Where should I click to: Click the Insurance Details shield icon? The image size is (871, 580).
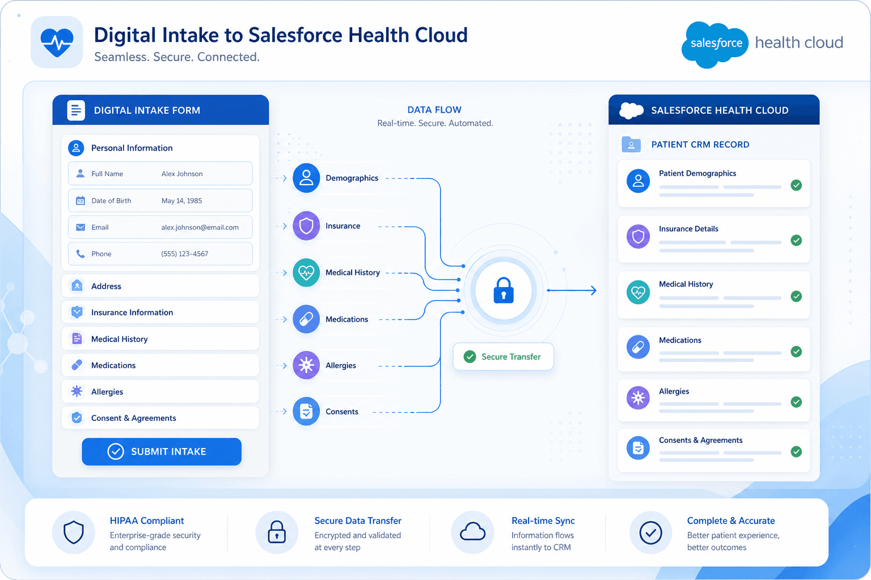[x=638, y=237]
